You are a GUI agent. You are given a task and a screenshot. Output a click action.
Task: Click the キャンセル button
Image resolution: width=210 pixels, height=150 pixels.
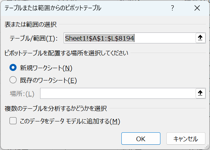186,139
